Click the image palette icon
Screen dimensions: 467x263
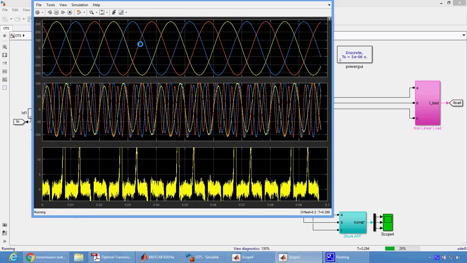pos(5,80)
